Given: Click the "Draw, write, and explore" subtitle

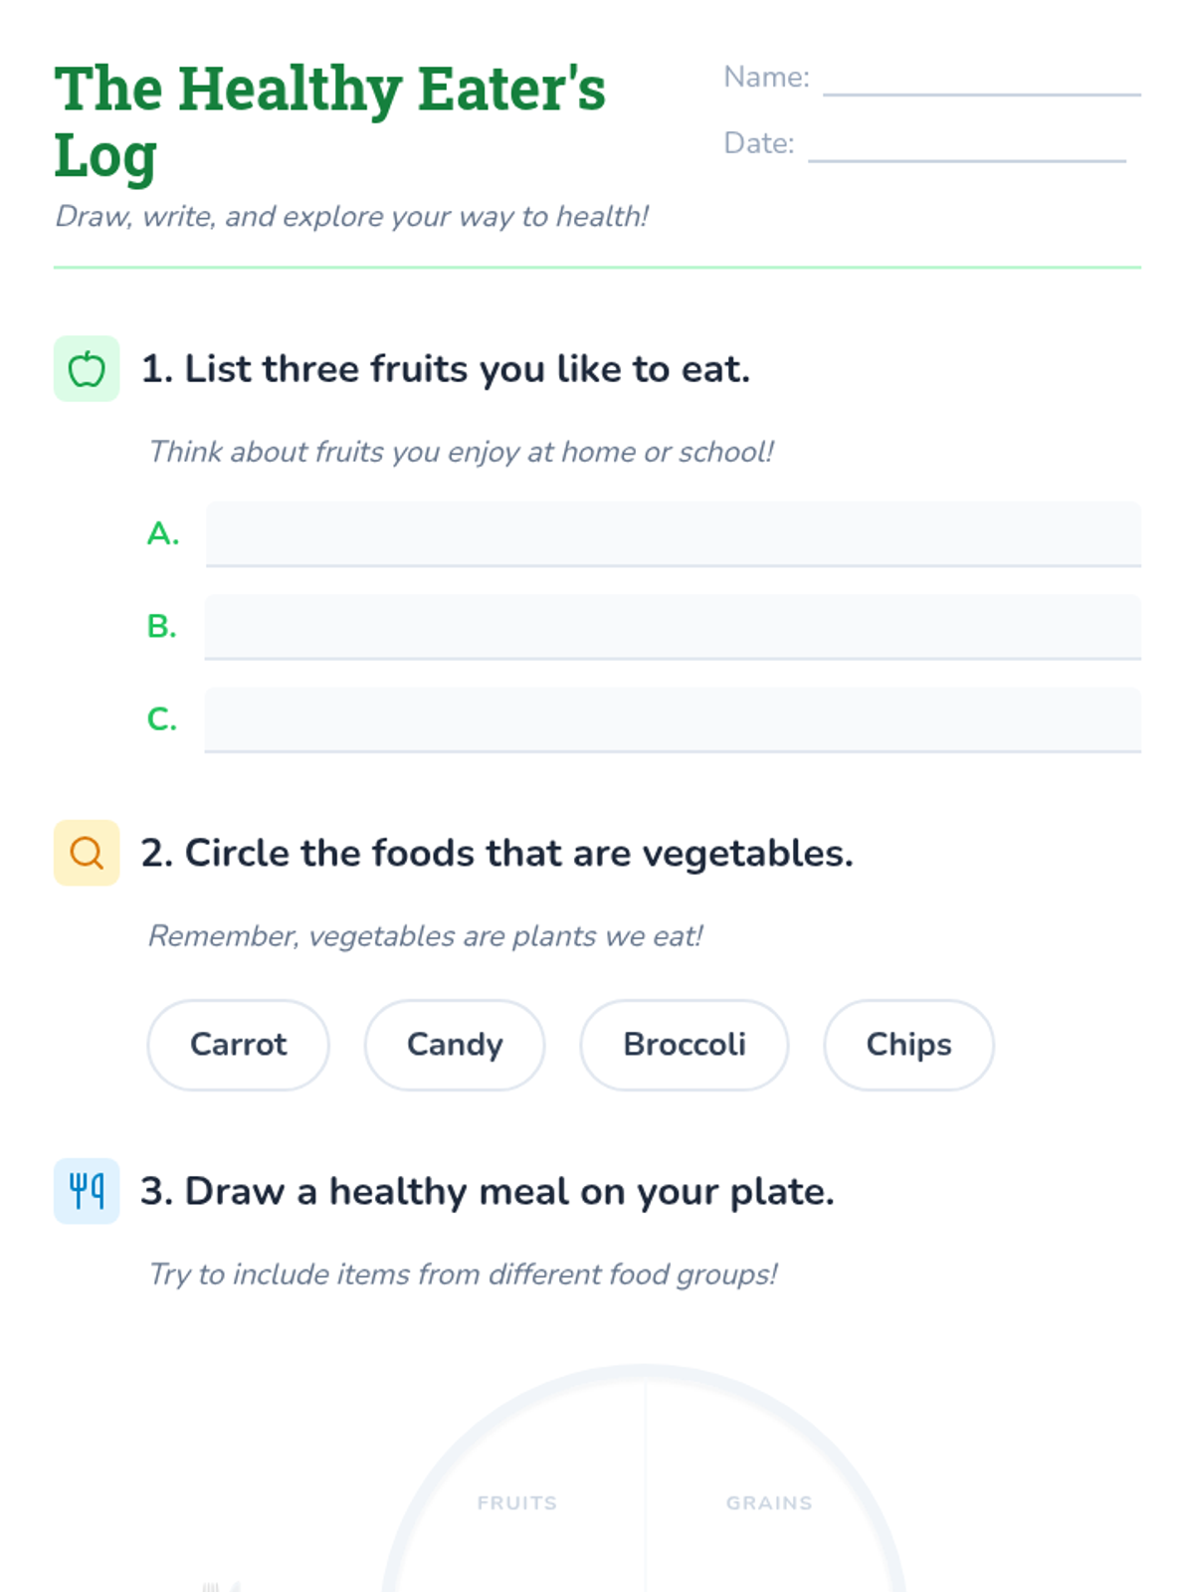Looking at the screenshot, I should (x=352, y=217).
